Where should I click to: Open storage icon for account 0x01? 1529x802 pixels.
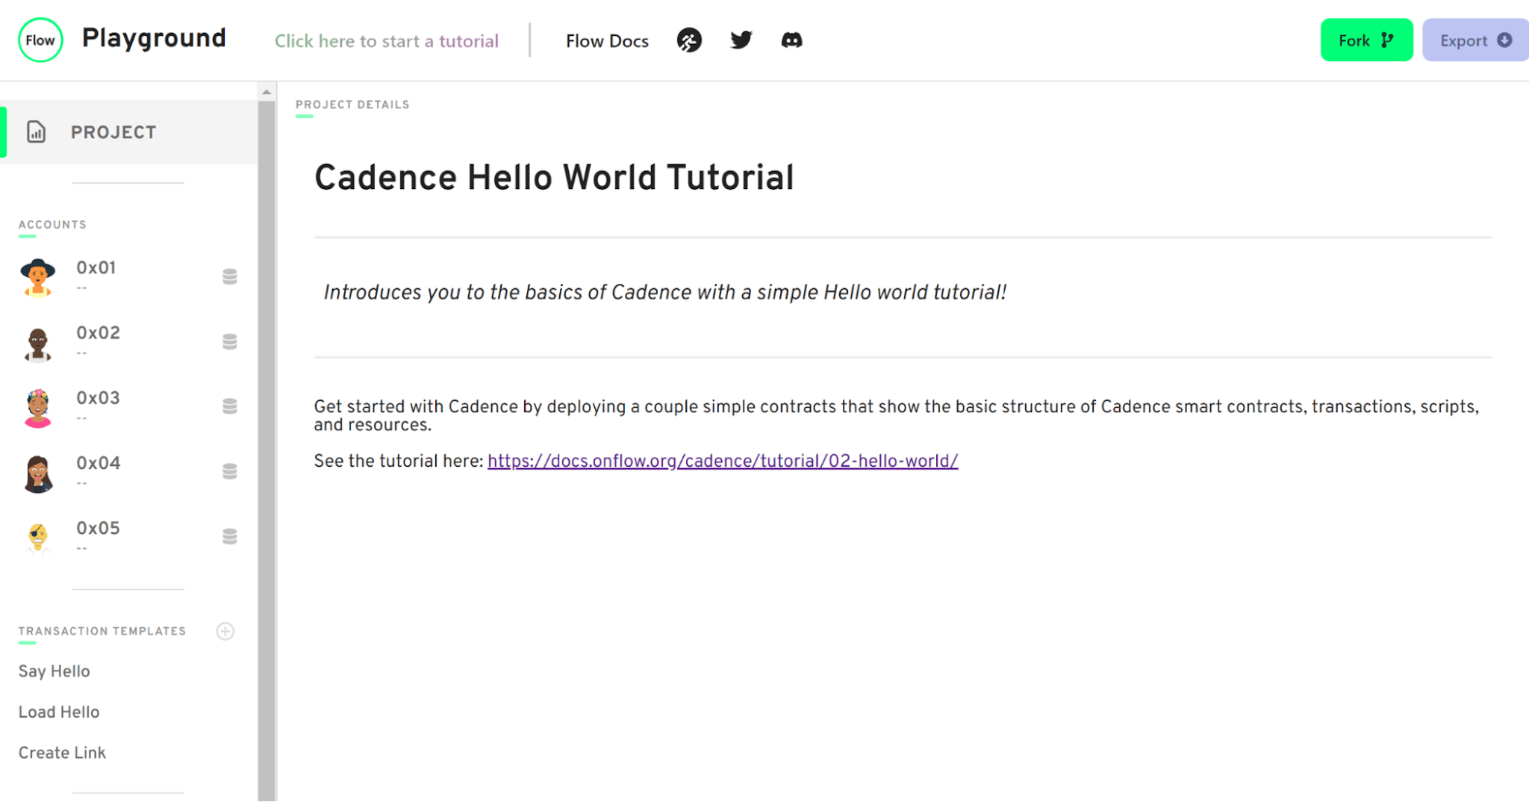[x=228, y=276]
